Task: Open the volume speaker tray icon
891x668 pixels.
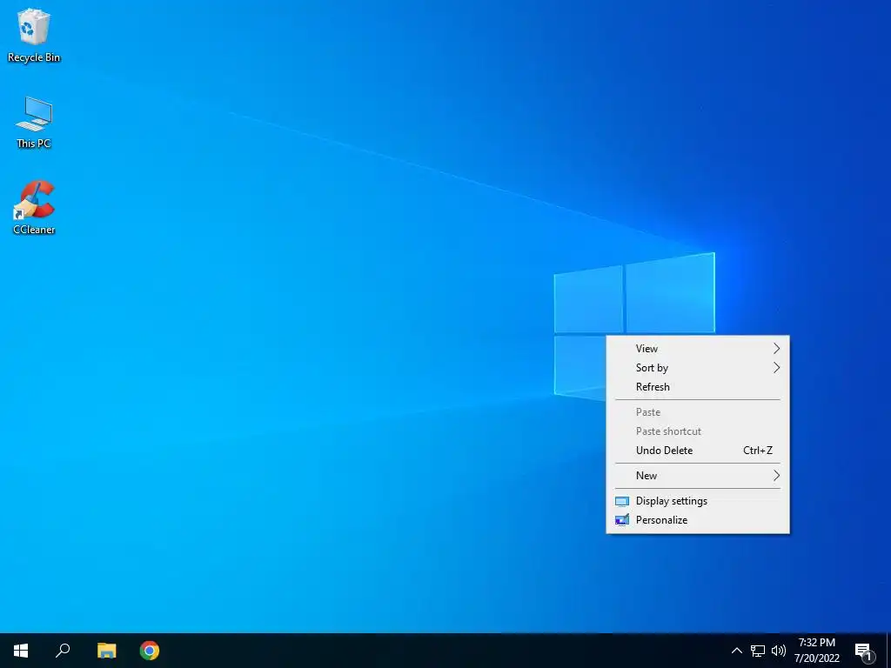Action: point(779,651)
